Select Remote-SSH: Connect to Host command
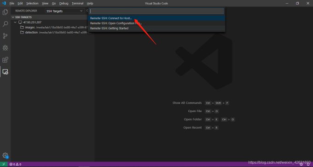Screen dimensions: 313x167 point(156,18)
